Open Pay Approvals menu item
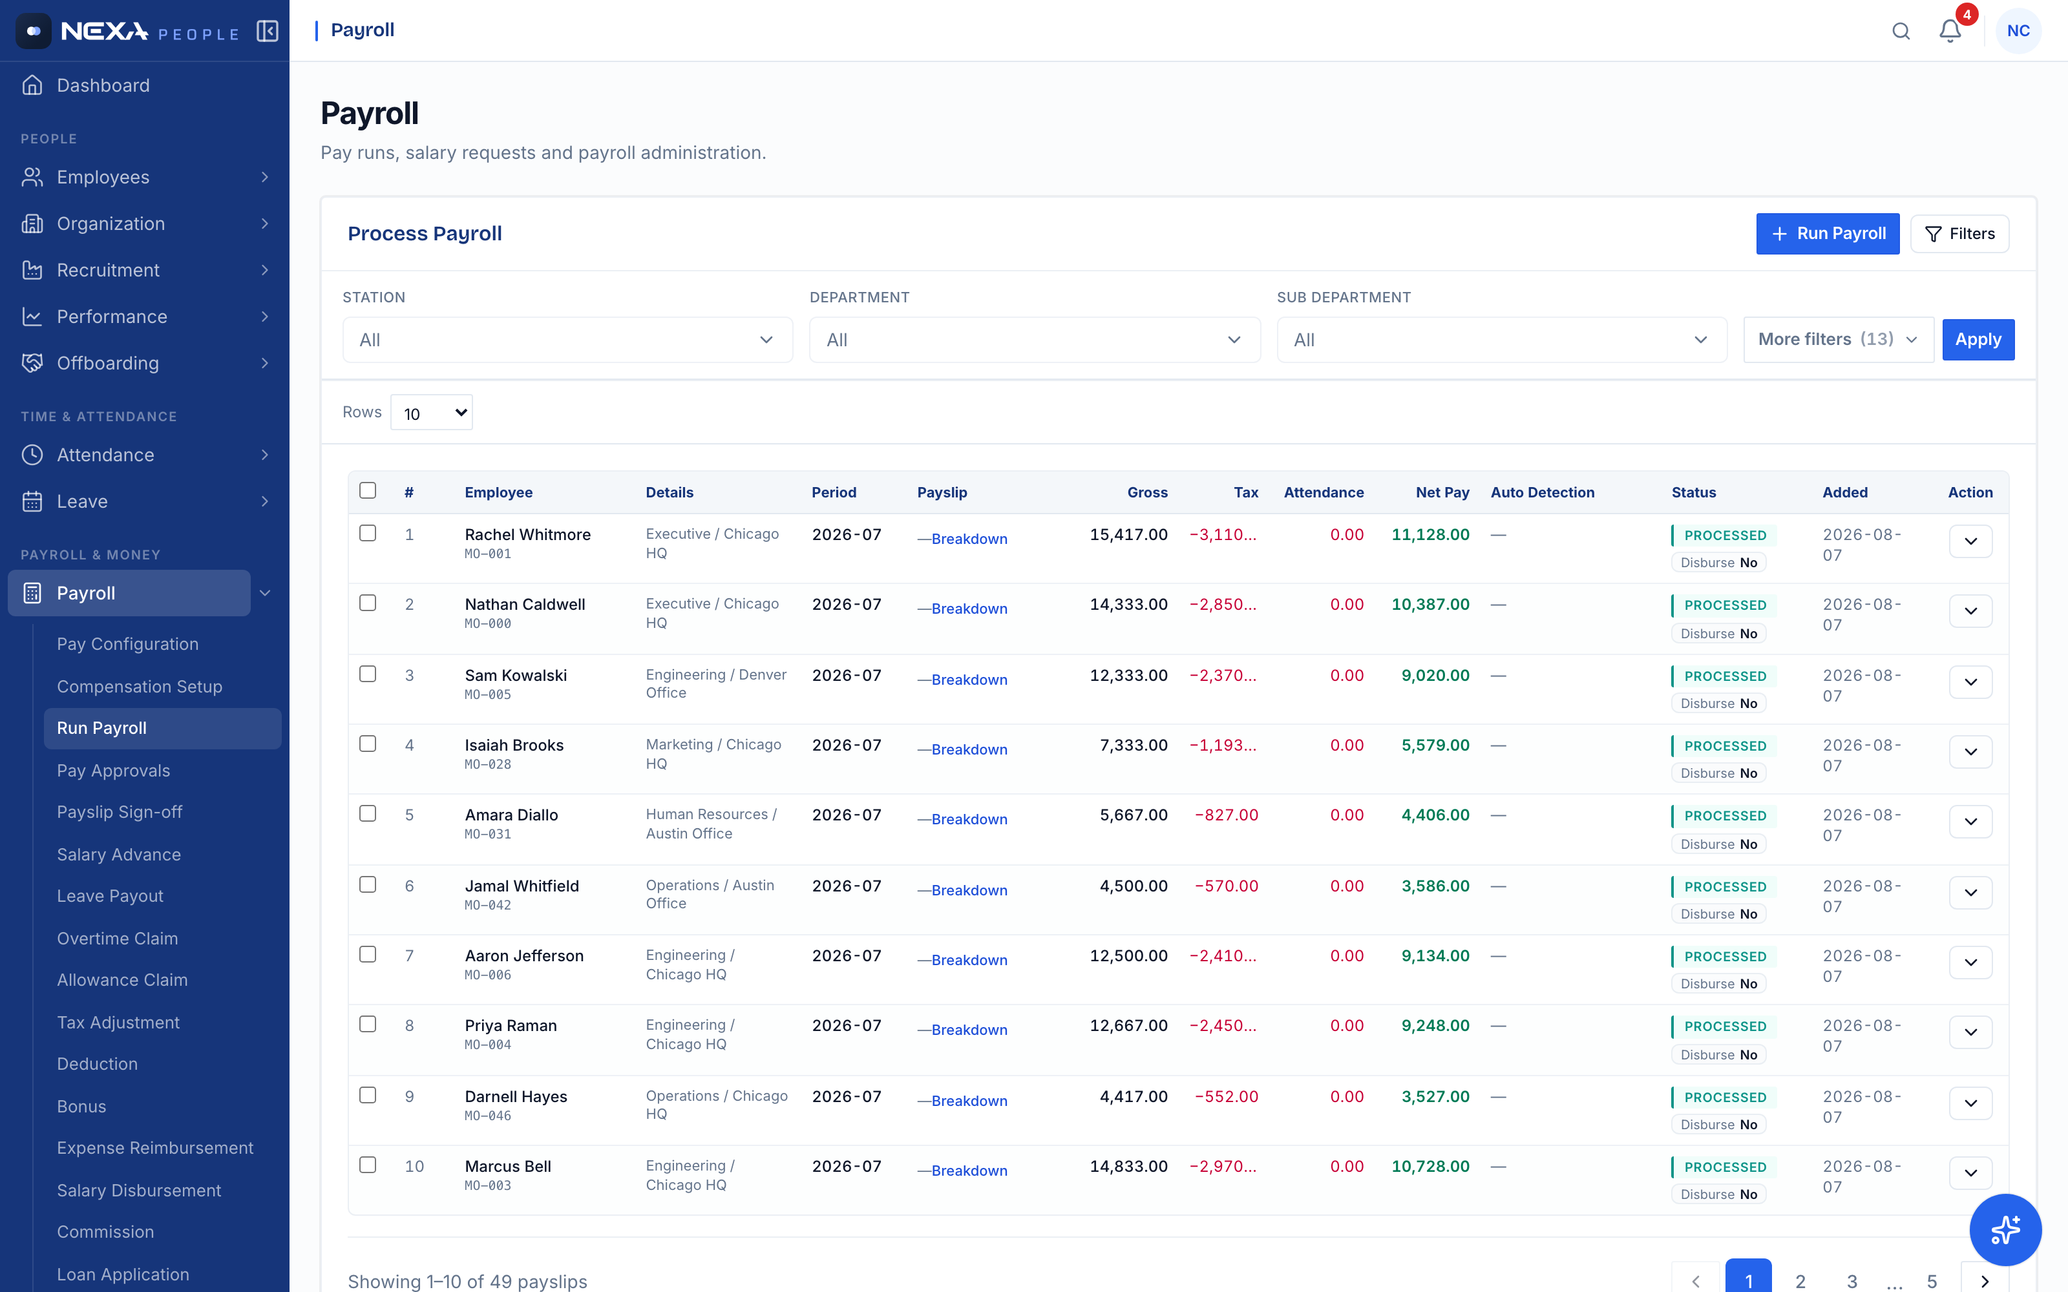The image size is (2068, 1292). pos(113,771)
